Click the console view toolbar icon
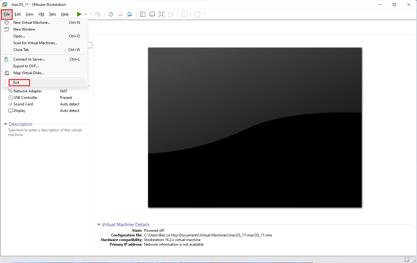This screenshot has width=417, height=263. click(x=184, y=14)
